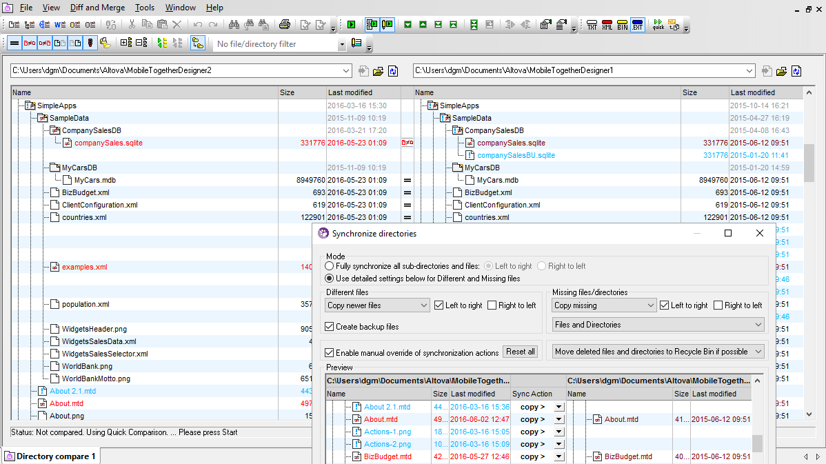Click the Compare Files toolbar icon
Screen dimensions: 826x464
click(x=14, y=25)
